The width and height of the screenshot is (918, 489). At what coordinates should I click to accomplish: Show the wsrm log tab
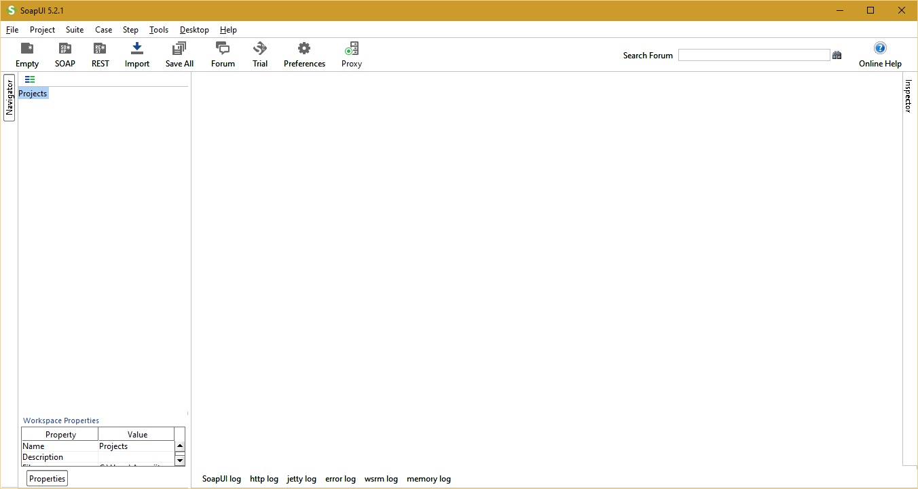pos(381,479)
